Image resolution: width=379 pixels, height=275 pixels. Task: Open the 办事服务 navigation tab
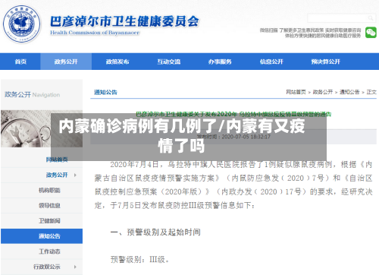[220, 62]
